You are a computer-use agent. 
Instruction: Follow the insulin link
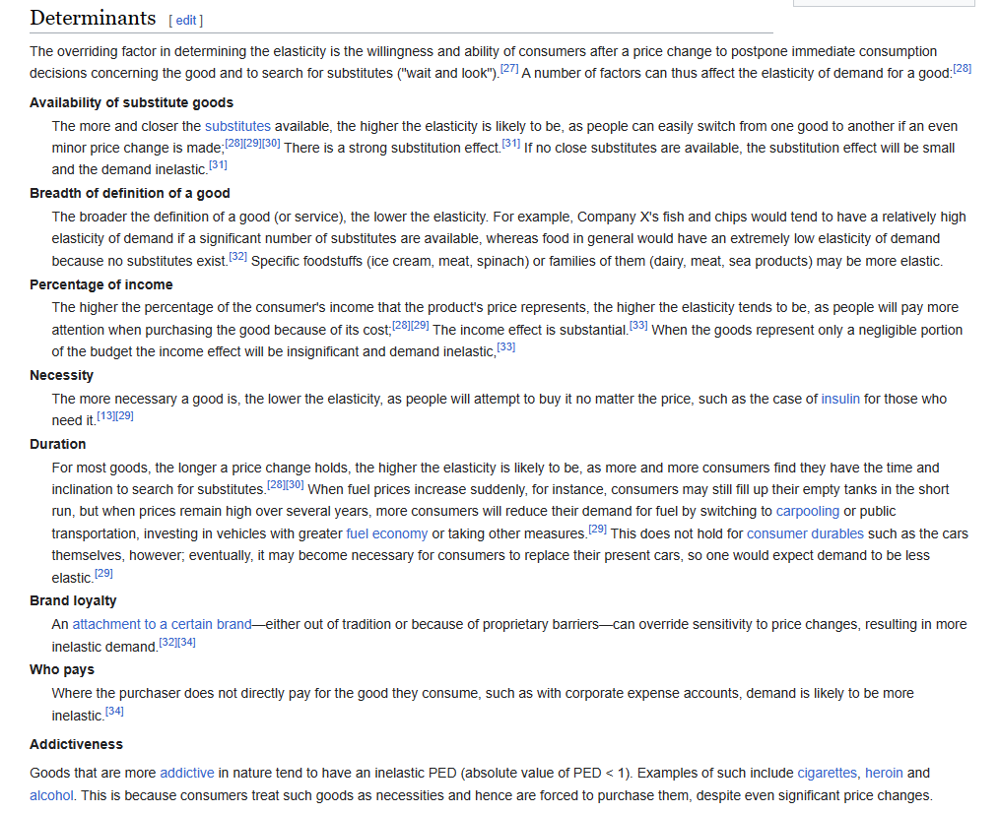click(840, 399)
